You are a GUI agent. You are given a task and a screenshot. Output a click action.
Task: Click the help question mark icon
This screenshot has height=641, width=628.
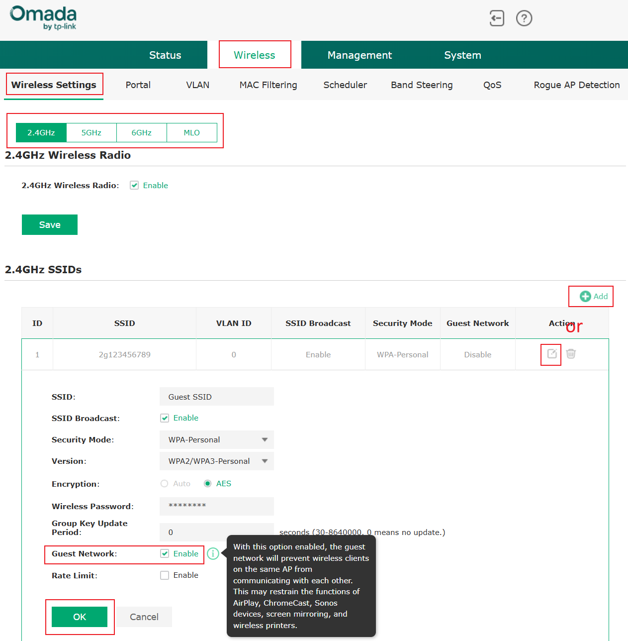point(524,18)
